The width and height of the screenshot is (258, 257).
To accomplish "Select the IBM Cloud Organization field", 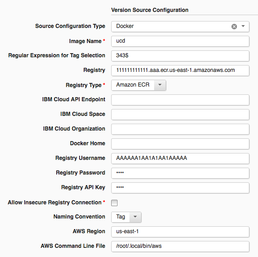I will coord(180,129).
